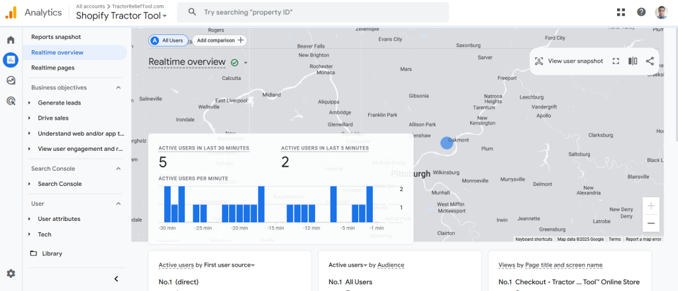Click Active users in last 30 minutes label
Viewport: 678px width, 291px height.
204,148
